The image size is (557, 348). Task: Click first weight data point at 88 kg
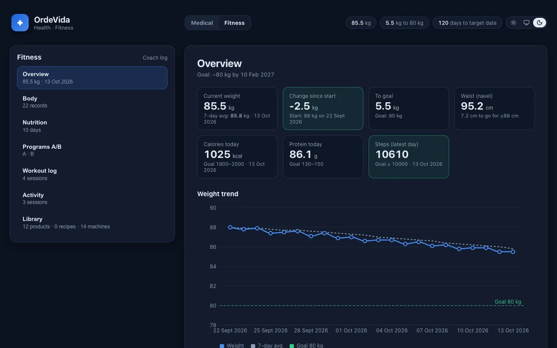click(x=230, y=227)
